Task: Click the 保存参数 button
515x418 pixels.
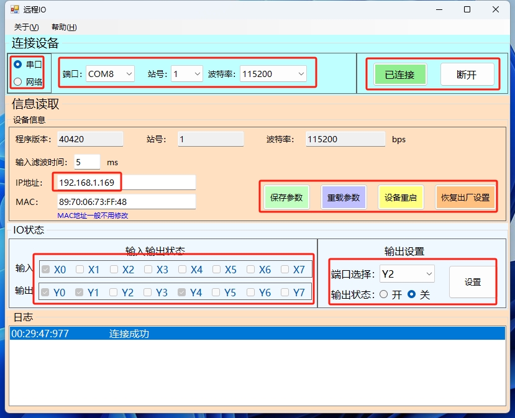Action: click(x=286, y=198)
